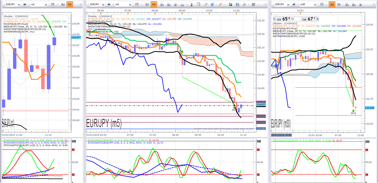Image resolution: width=378 pixels, height=183 pixels.
Task: Click the toolbar overflow handle in the m1 chart
Action: tap(80, 5)
